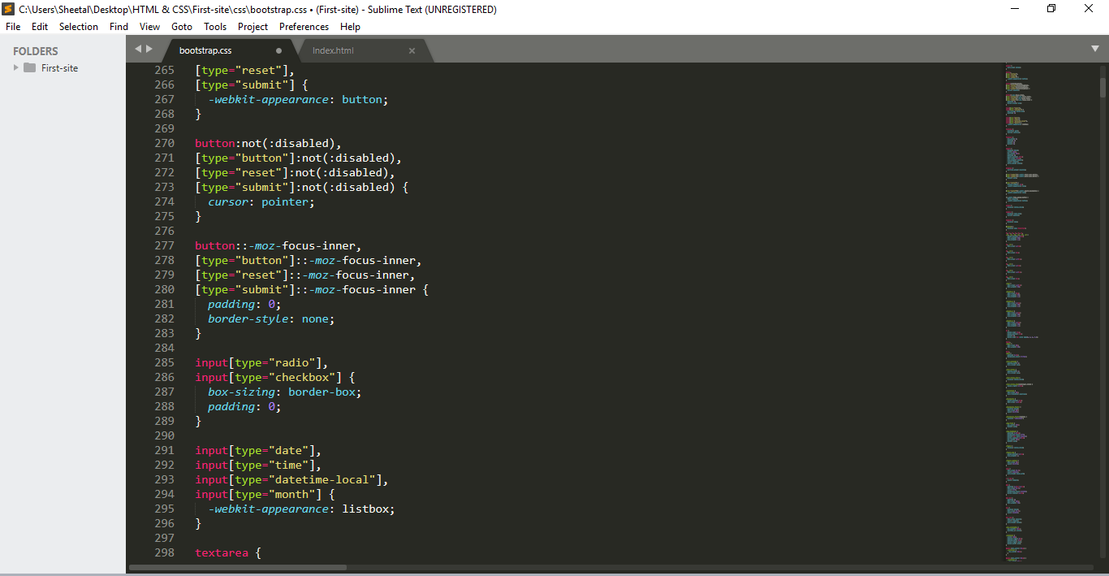Open the Project menu
The image size is (1109, 576).
[x=252, y=27]
